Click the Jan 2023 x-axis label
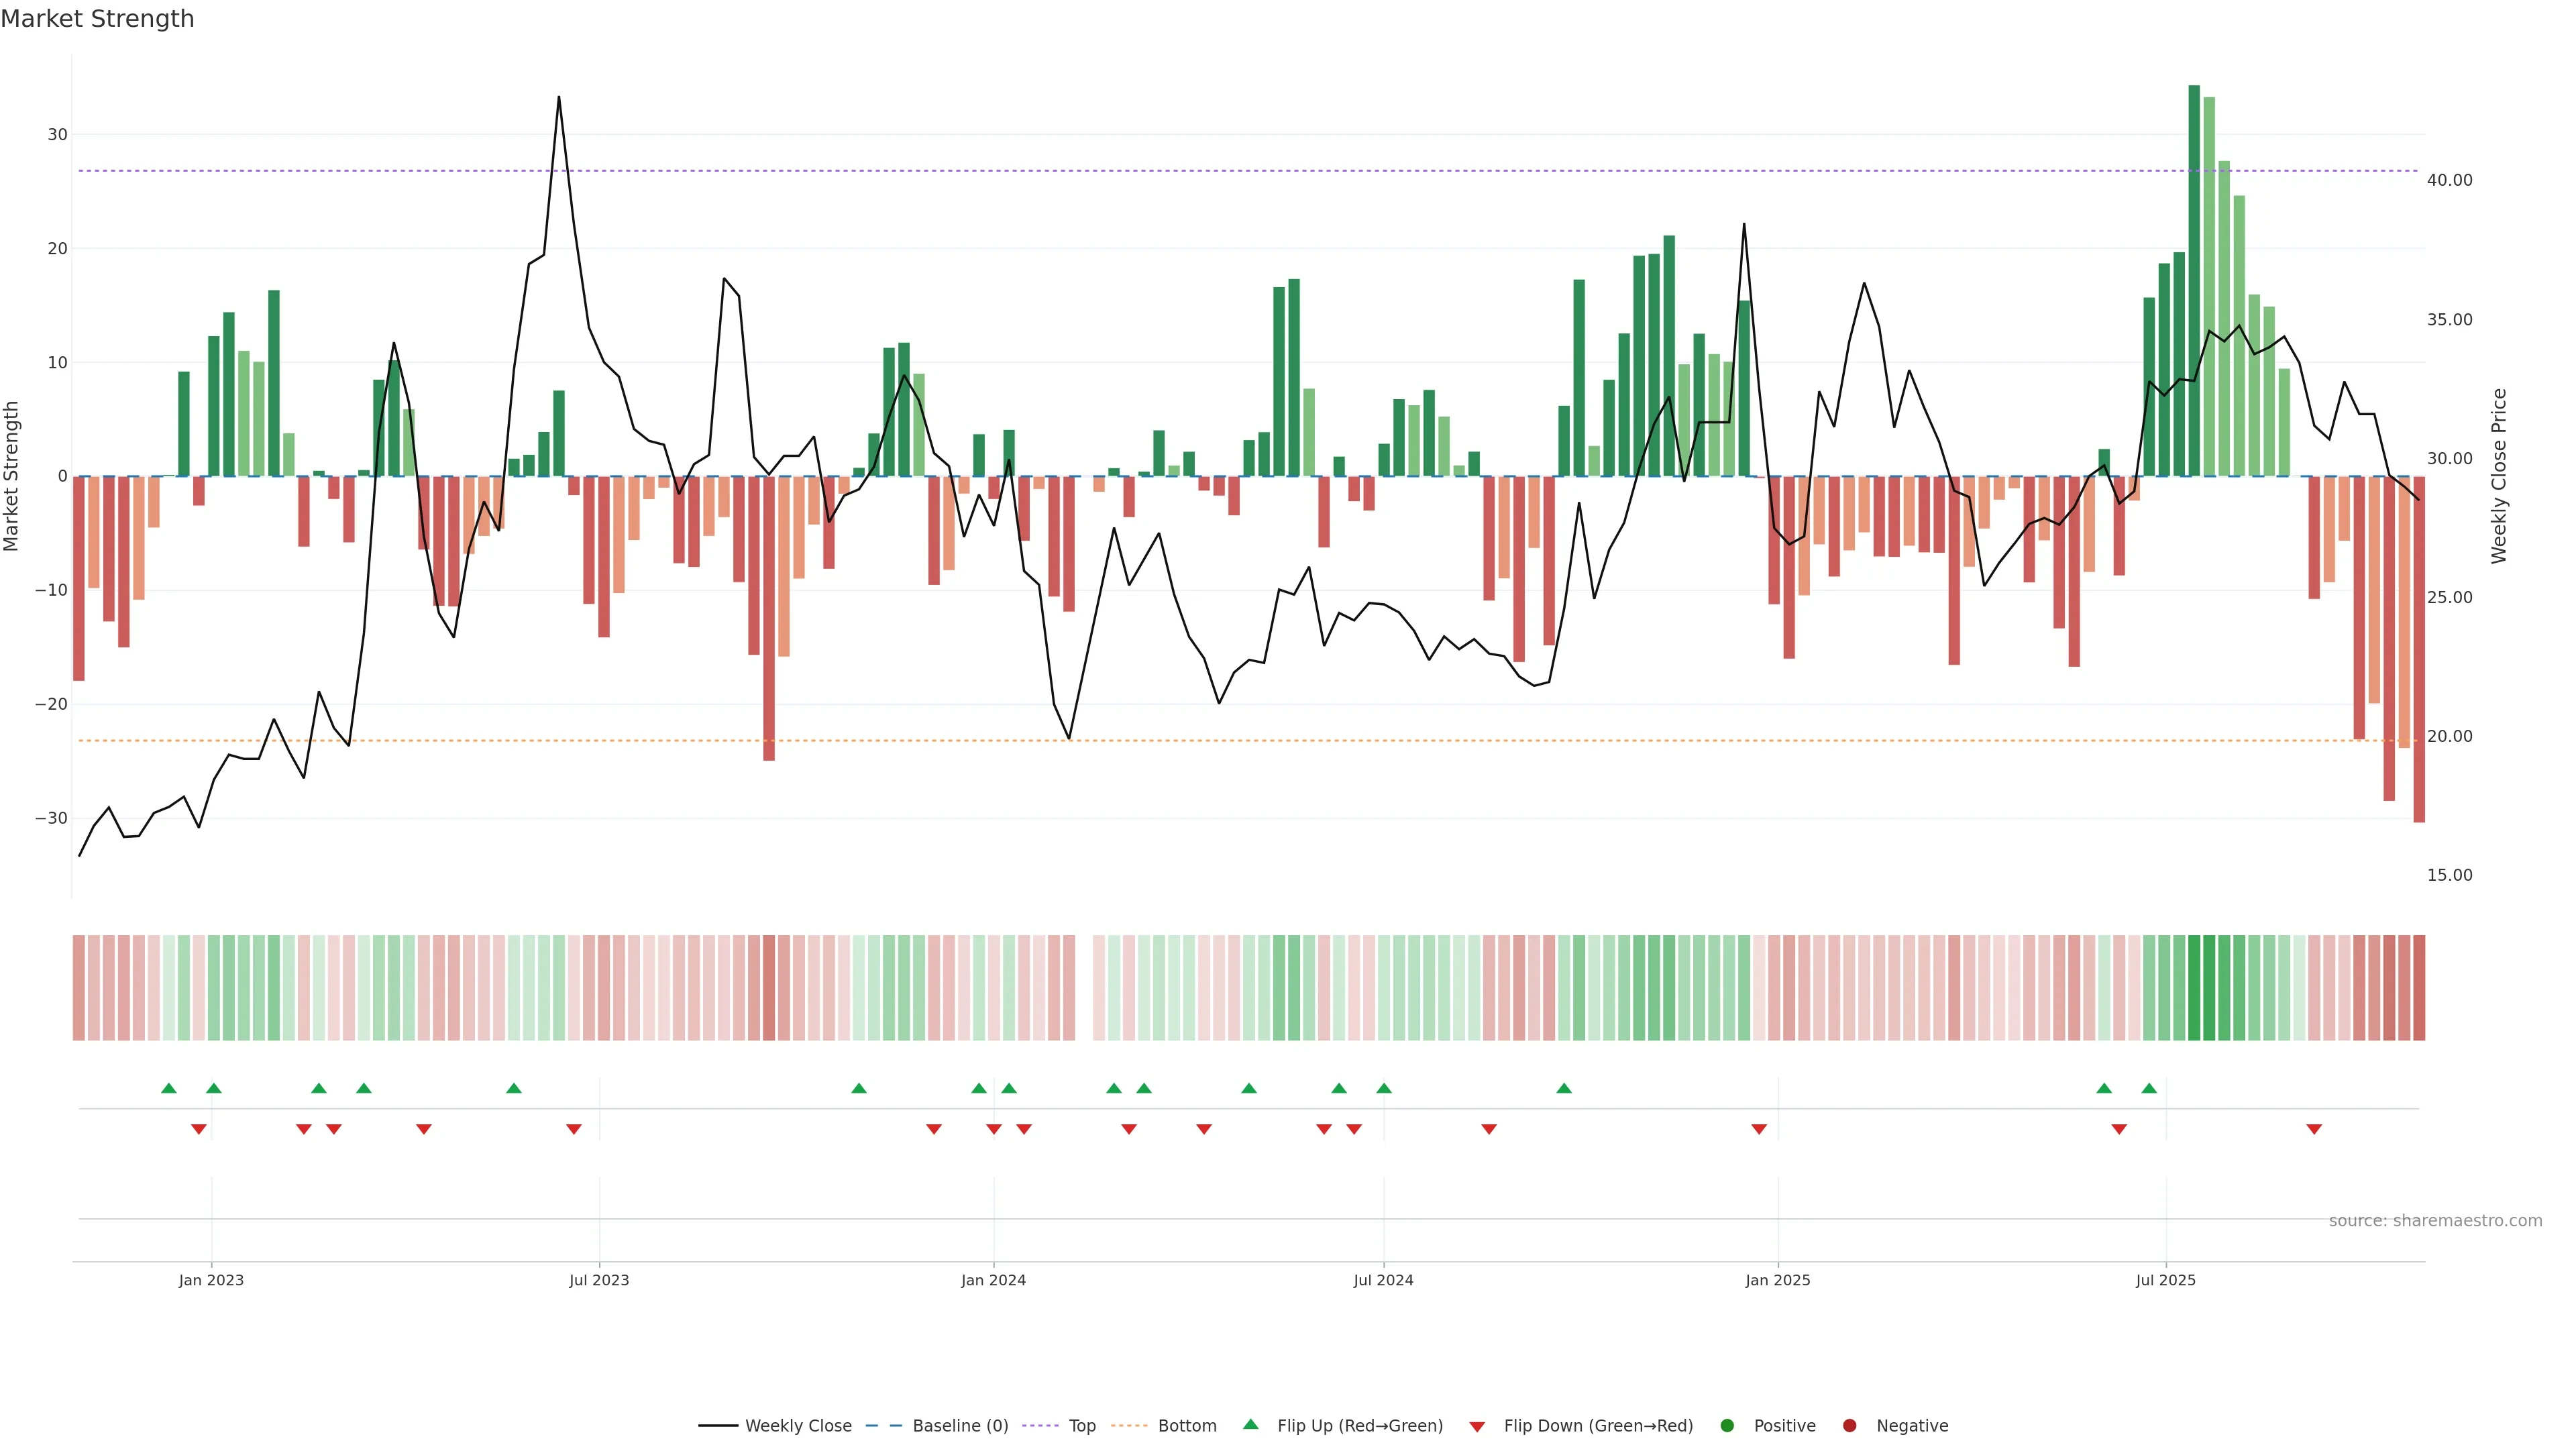Screen dimensions: 2576x1449 pyautogui.click(x=211, y=1280)
